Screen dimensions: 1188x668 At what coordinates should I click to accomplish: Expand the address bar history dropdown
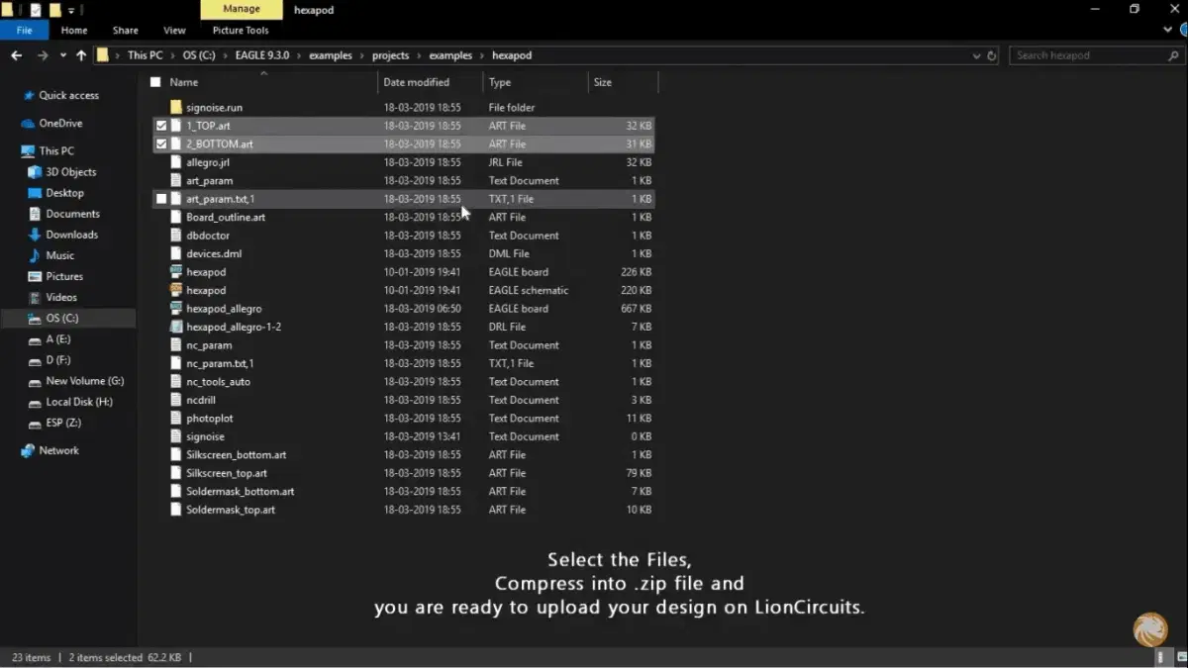tap(977, 55)
